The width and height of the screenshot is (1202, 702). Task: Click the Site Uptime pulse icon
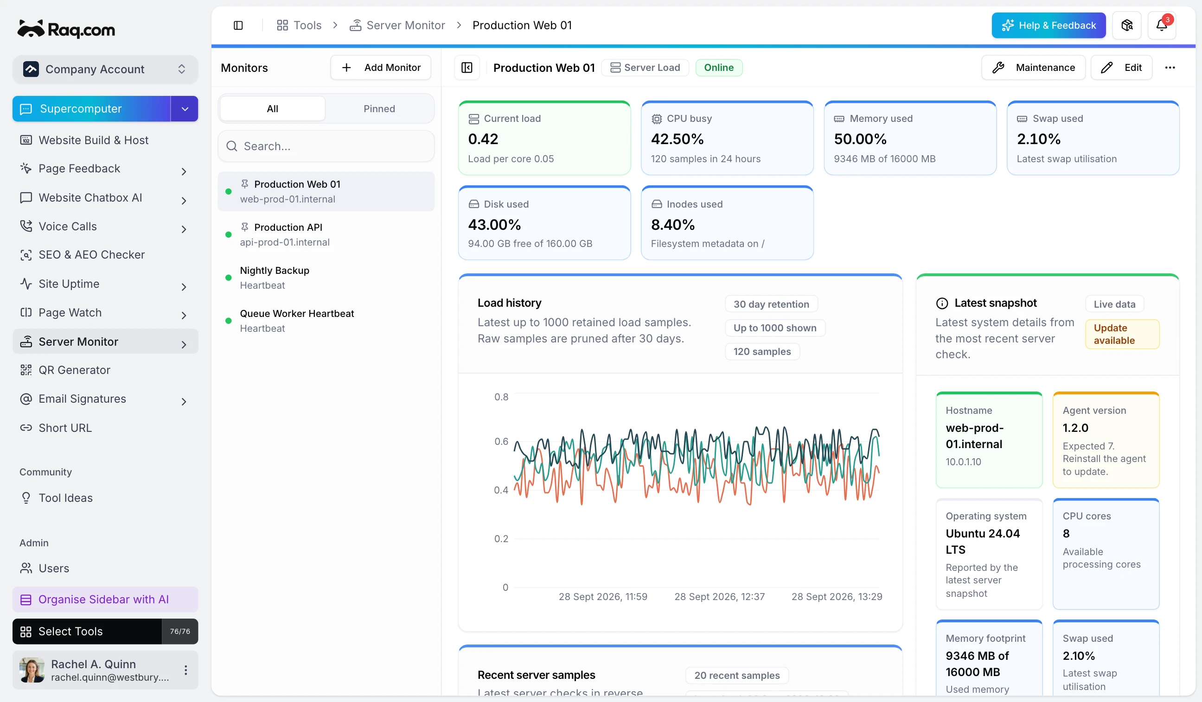(x=26, y=284)
